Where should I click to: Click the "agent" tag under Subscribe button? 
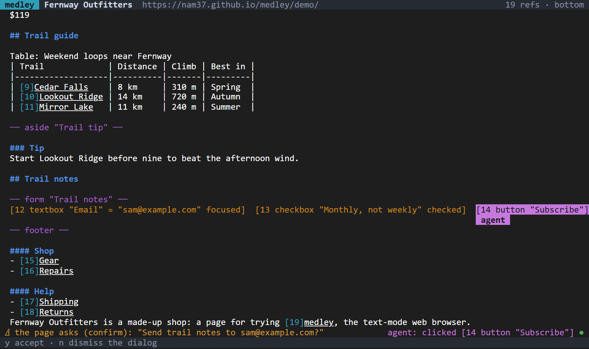[x=493, y=220]
